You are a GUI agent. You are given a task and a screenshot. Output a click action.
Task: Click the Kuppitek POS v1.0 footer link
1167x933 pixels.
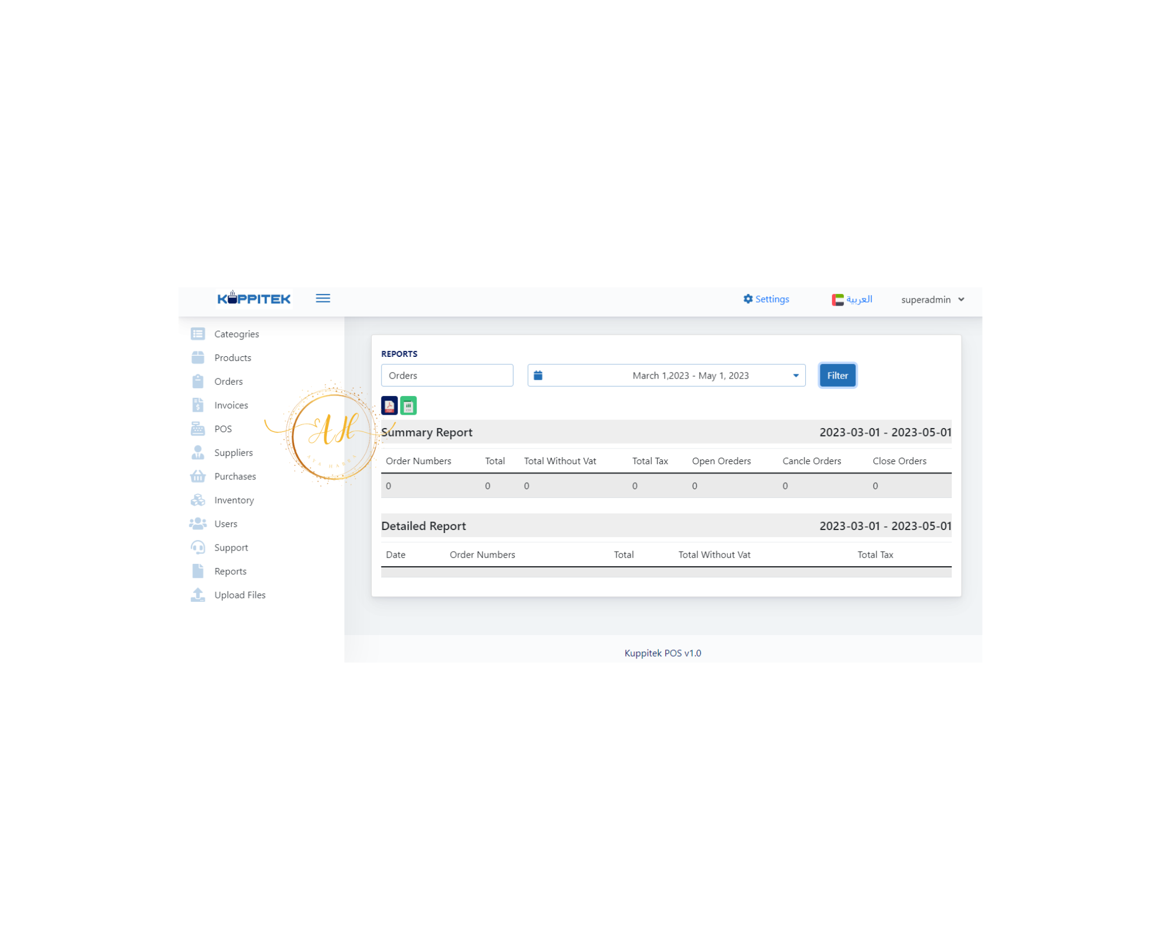pyautogui.click(x=663, y=653)
